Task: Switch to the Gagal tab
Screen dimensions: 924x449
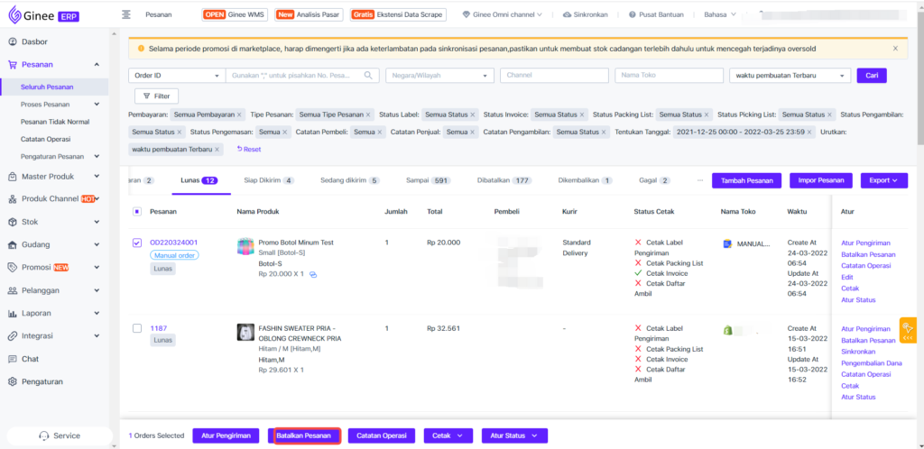Action: coord(655,180)
